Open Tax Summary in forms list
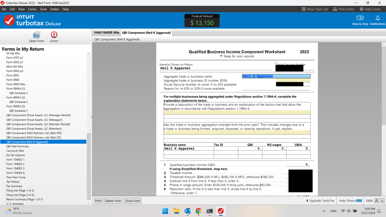Image resolution: width=386 pixels, height=217 pixels. point(14,186)
